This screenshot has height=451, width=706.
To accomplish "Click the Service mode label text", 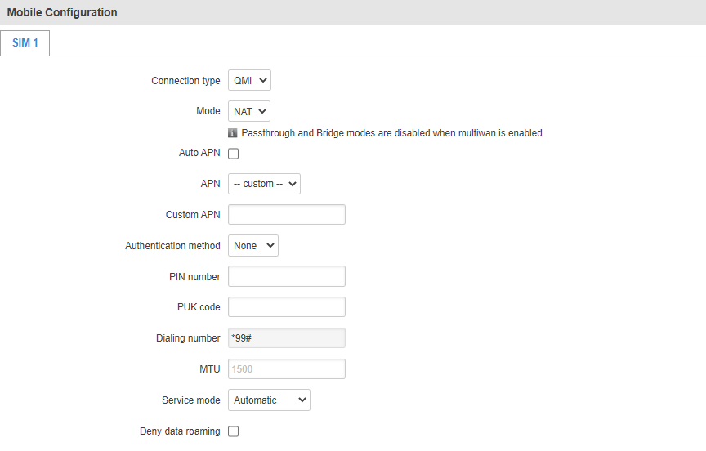I will point(190,400).
